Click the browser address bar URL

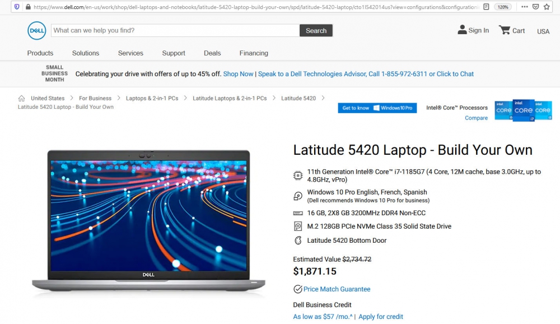(x=256, y=7)
